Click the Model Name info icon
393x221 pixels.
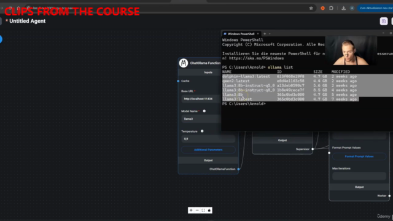204,111
